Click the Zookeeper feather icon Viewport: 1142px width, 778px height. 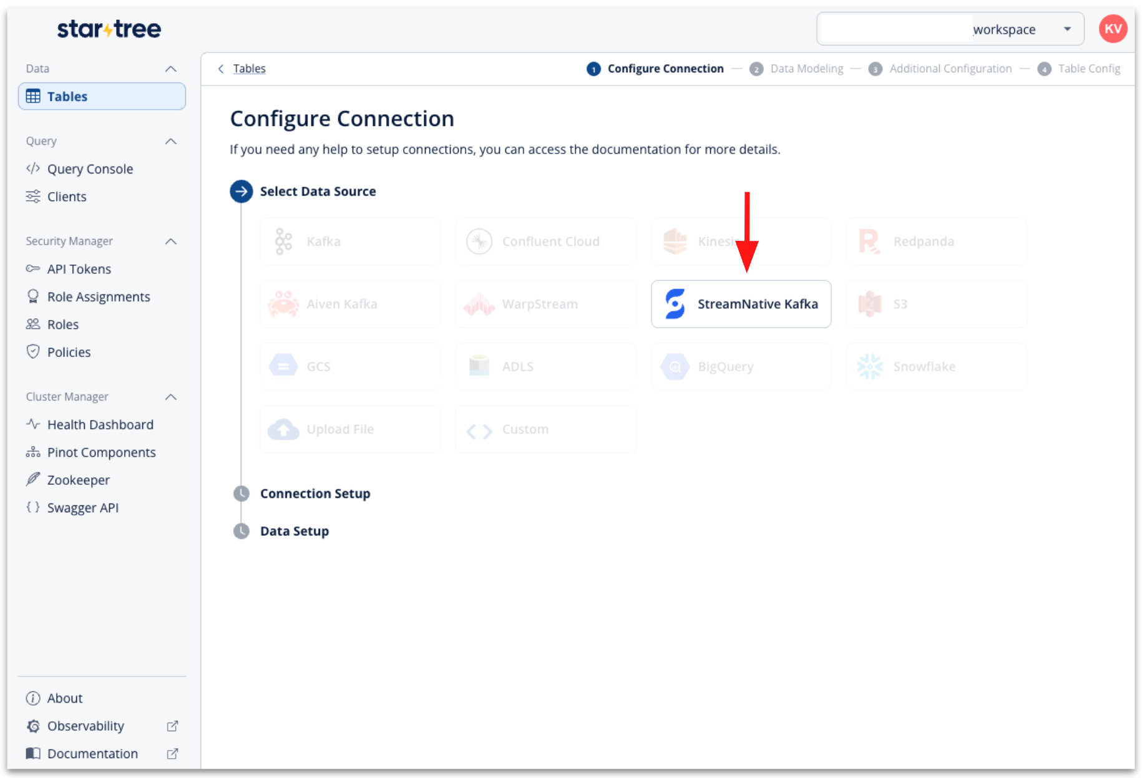tap(33, 480)
